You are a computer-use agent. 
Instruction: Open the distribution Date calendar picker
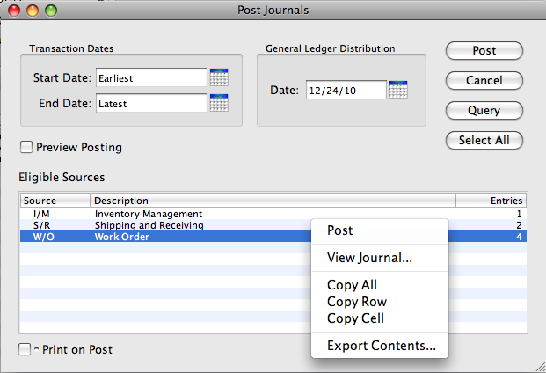pyautogui.click(x=398, y=90)
